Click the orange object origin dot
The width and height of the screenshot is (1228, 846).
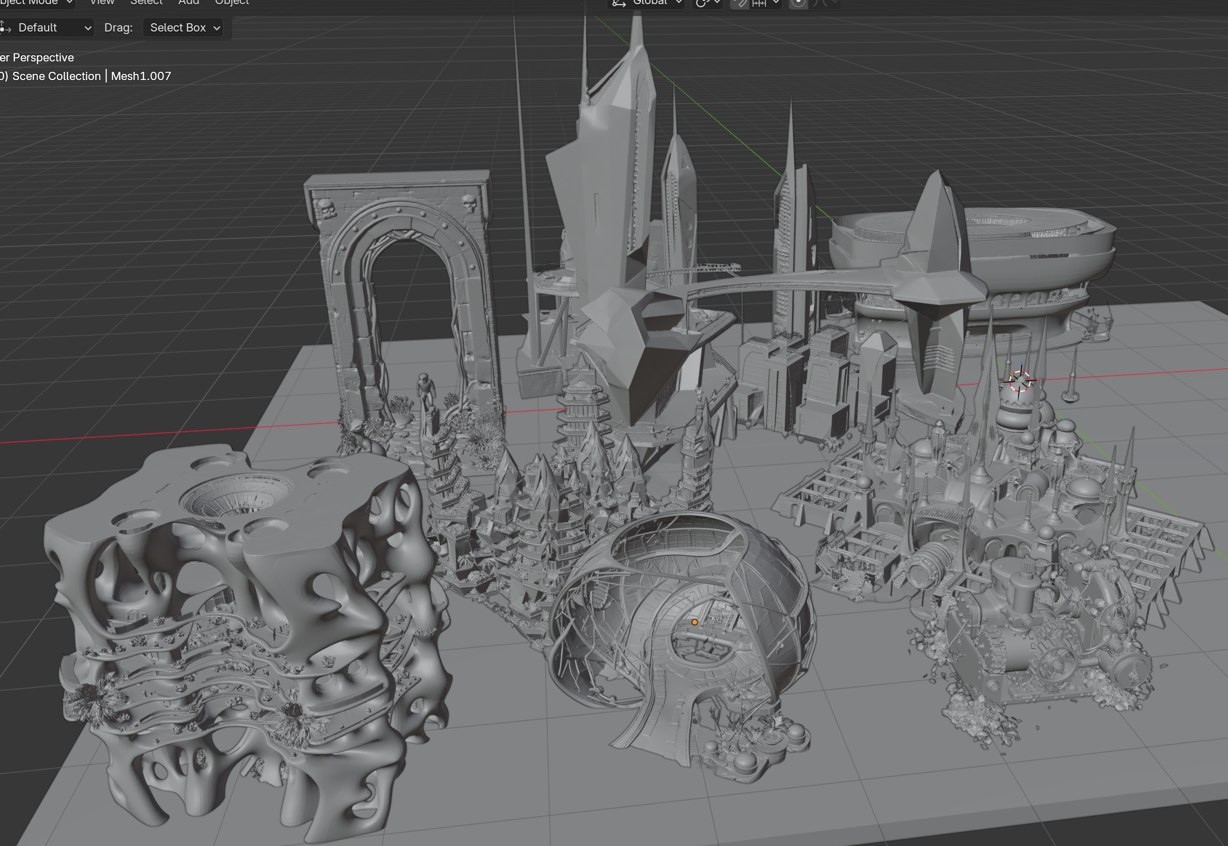(x=694, y=622)
